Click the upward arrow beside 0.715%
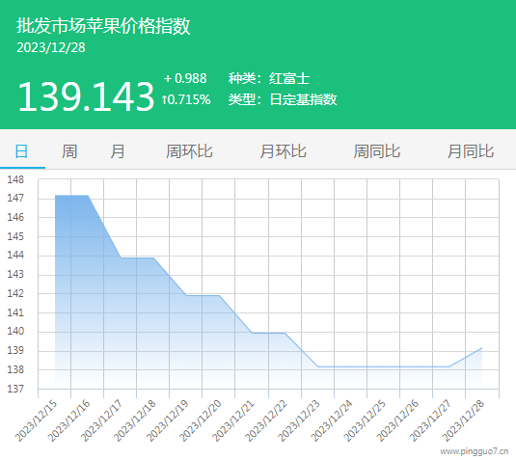This screenshot has height=460, width=516. click(164, 99)
